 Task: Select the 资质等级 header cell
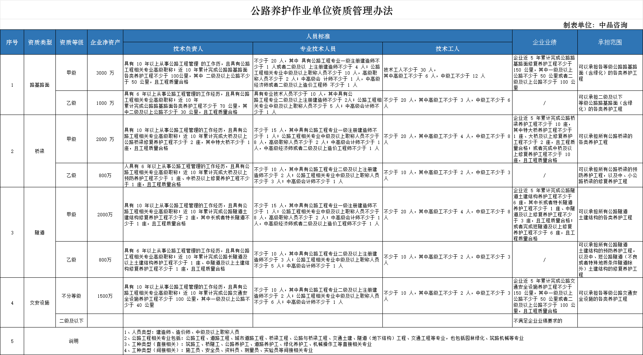coord(72,42)
